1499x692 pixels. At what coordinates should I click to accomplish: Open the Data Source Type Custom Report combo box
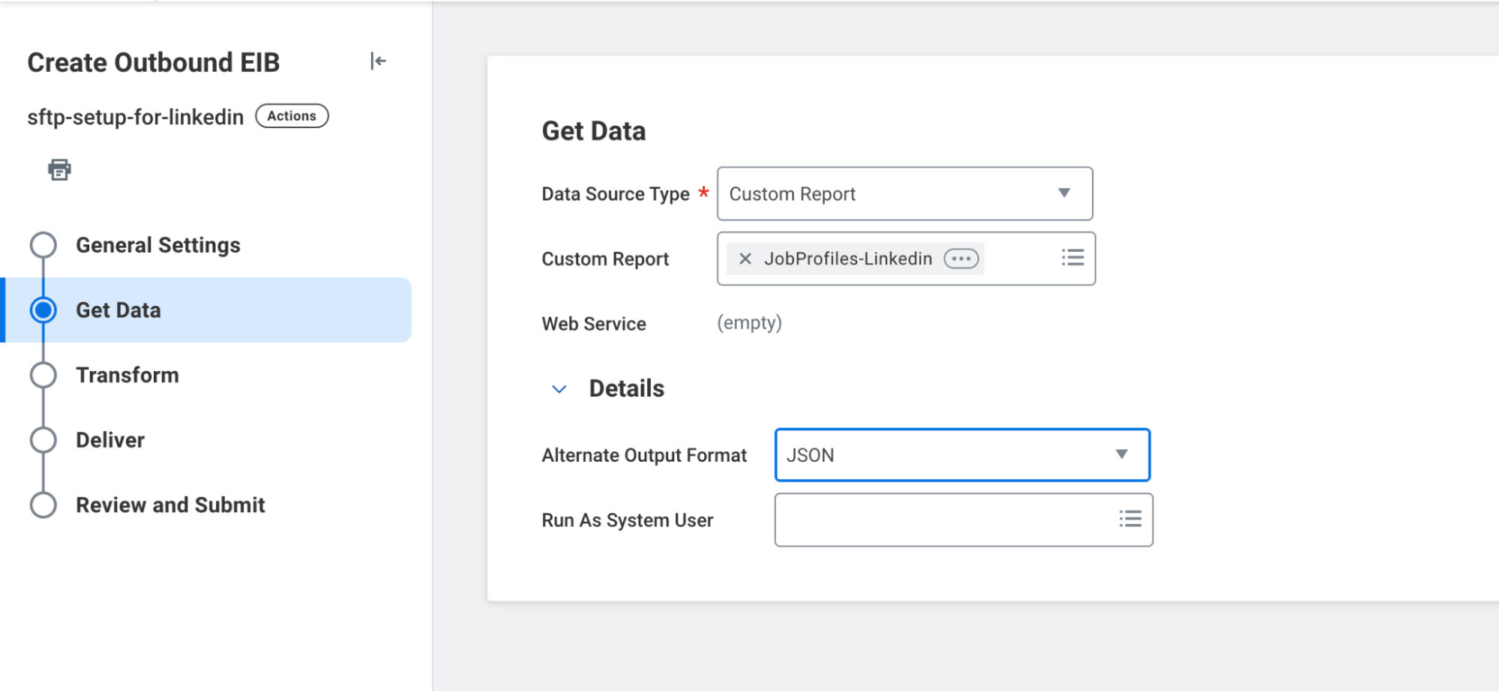[885, 193]
